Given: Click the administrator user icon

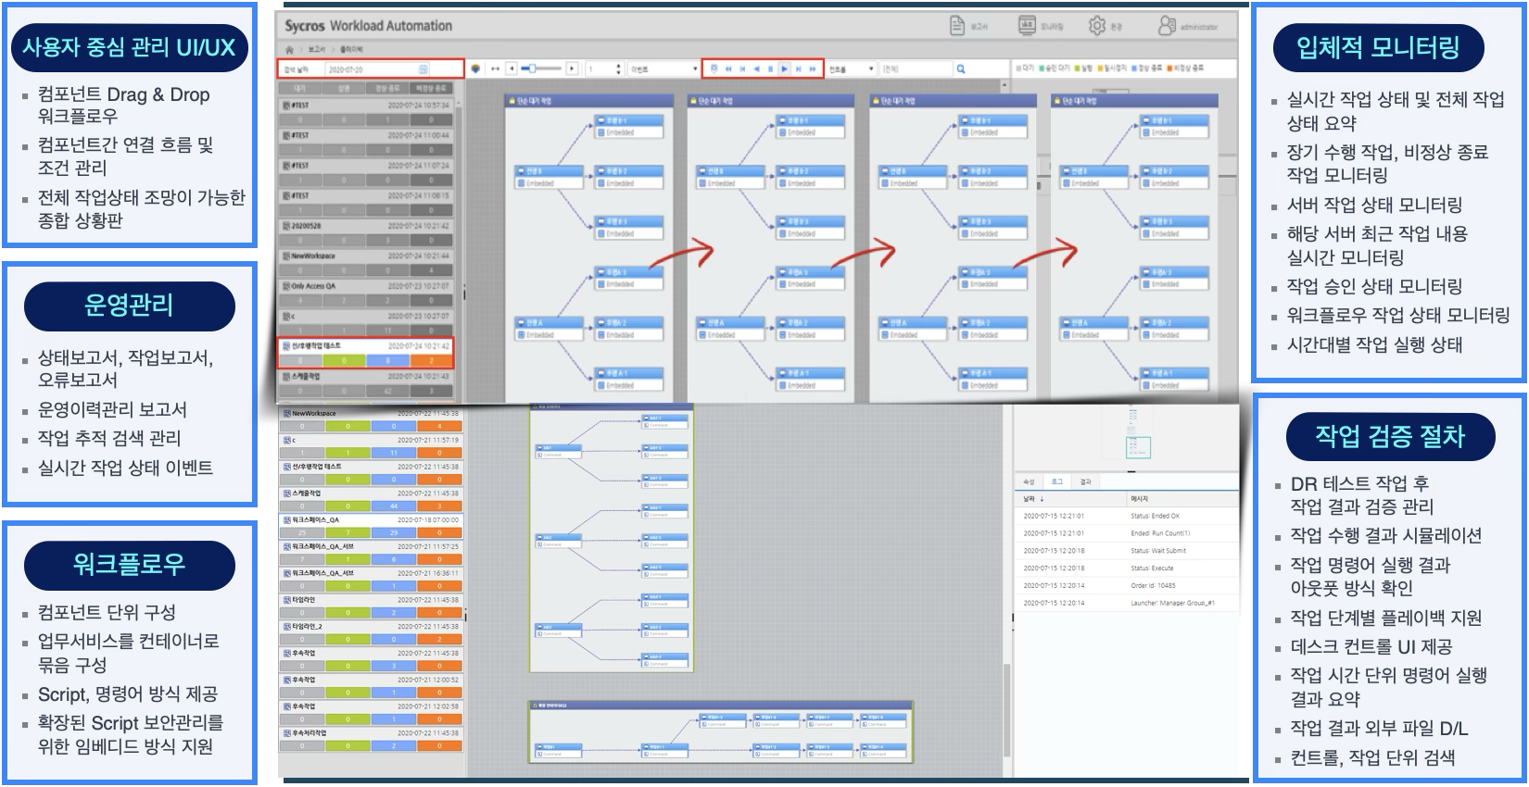Looking at the screenshot, I should (x=1168, y=26).
